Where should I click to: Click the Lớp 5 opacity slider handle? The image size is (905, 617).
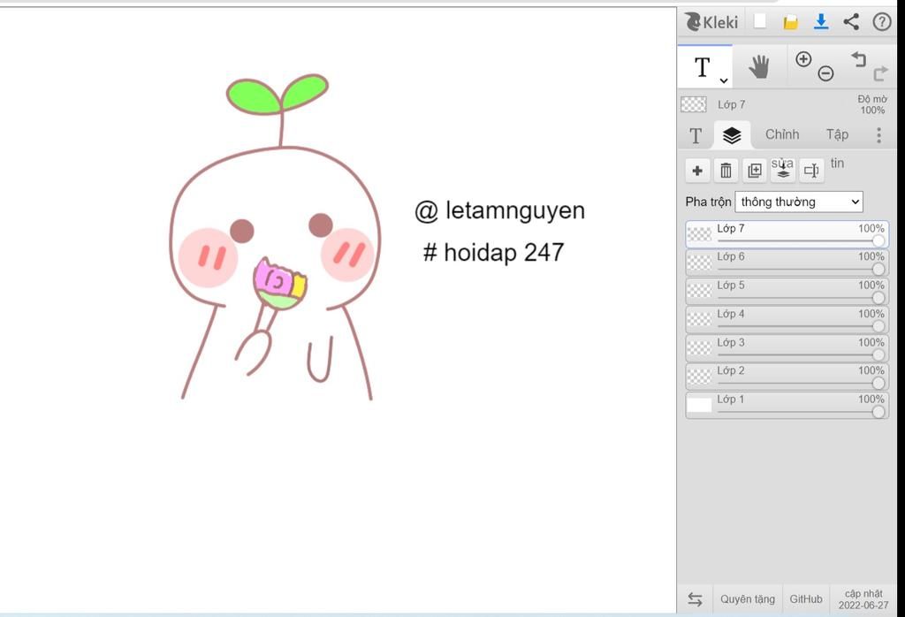(x=878, y=298)
